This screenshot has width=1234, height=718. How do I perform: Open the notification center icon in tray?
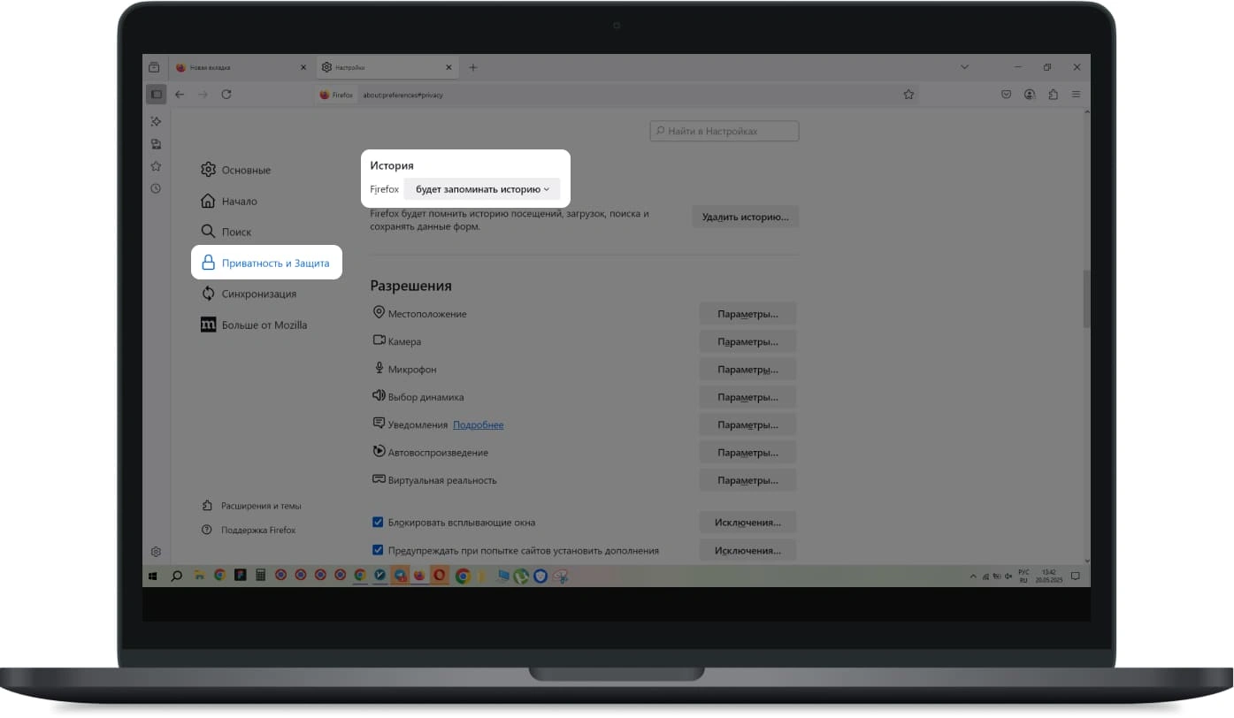pos(1076,576)
